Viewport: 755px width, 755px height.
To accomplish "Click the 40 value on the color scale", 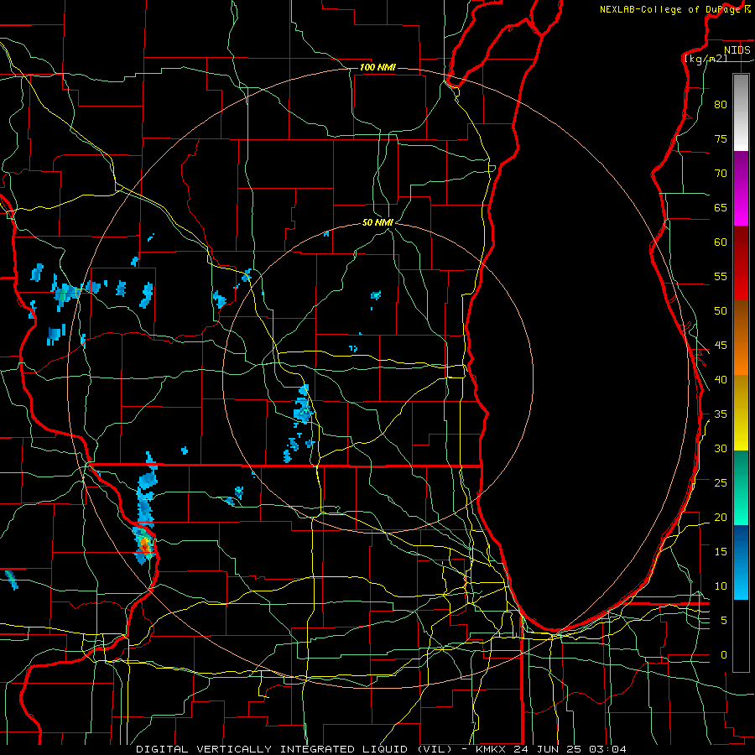I will click(721, 379).
